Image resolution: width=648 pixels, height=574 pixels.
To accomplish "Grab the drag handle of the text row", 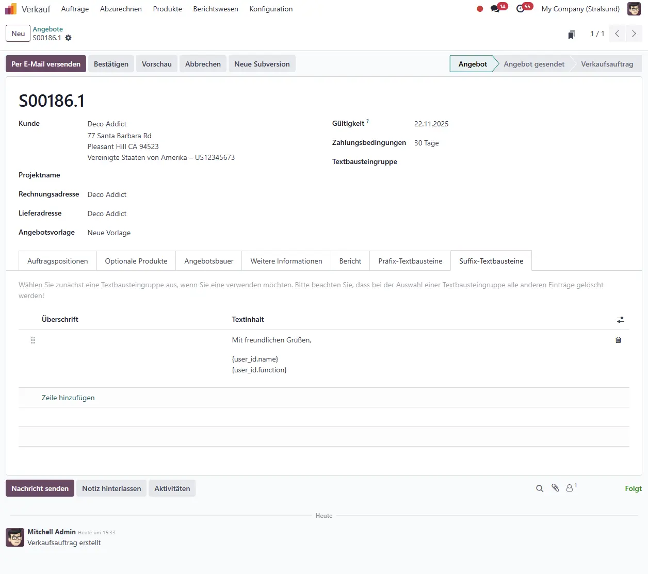I will coord(33,340).
